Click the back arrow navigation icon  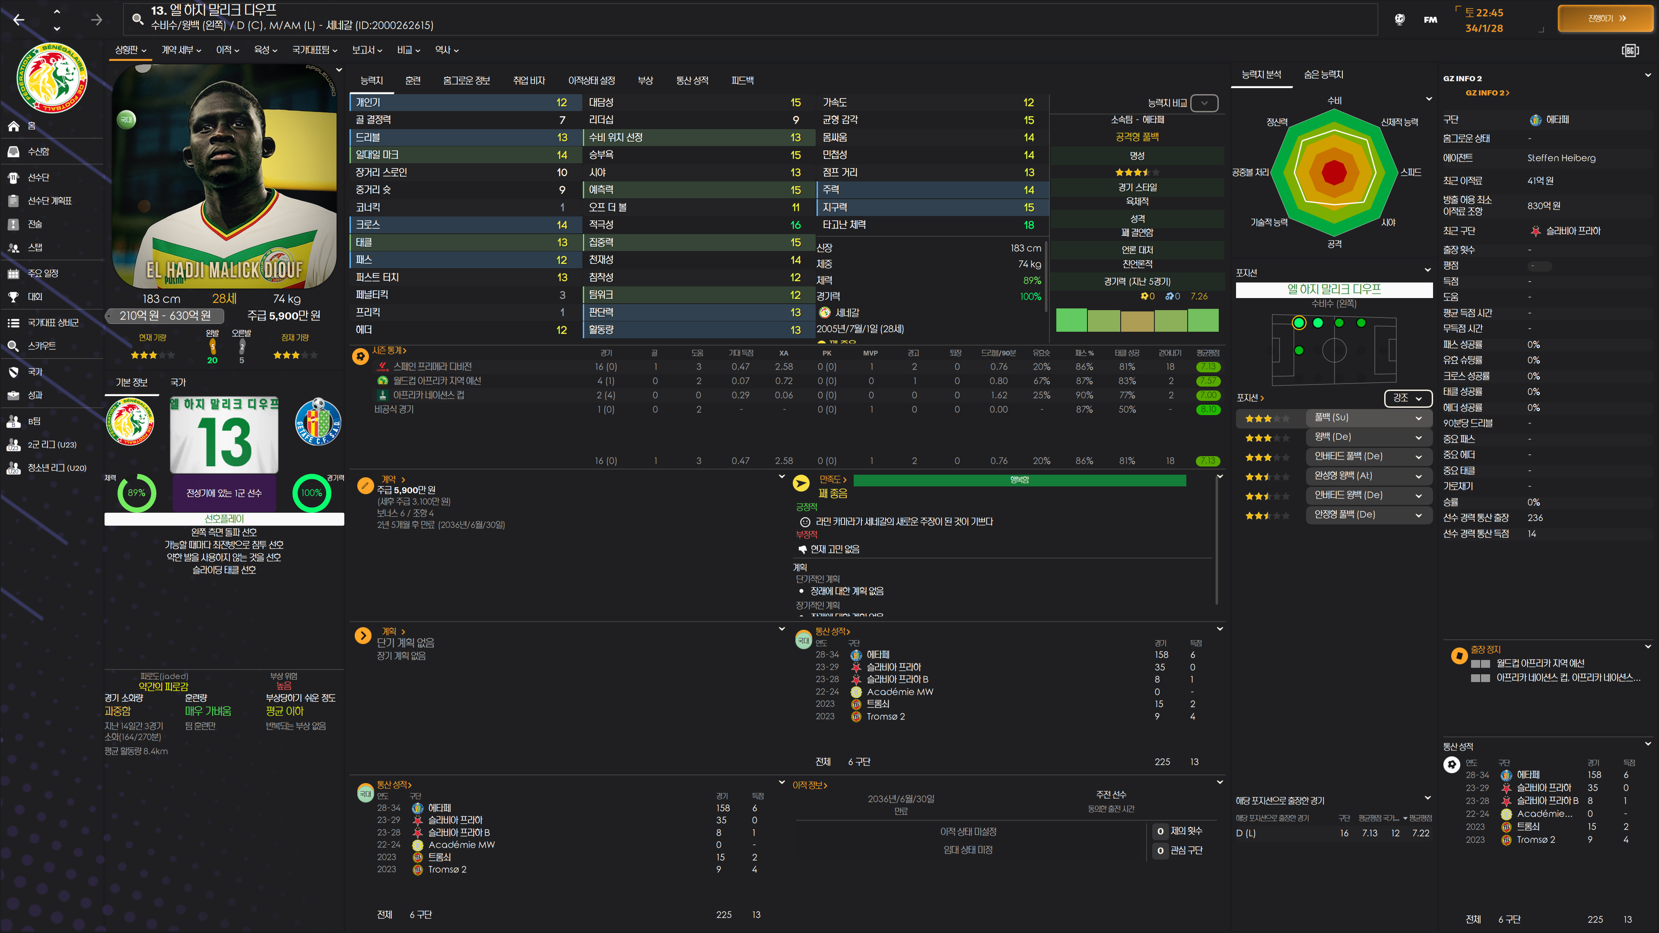19,20
